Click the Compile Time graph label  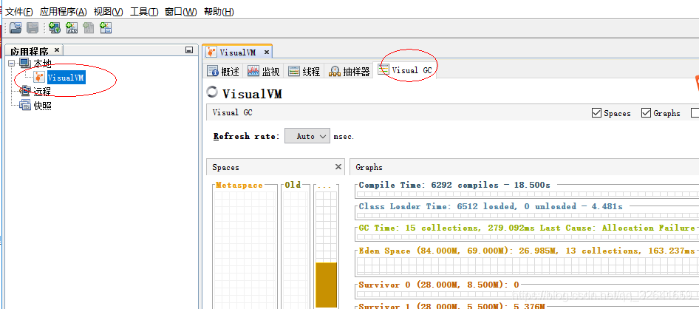454,185
